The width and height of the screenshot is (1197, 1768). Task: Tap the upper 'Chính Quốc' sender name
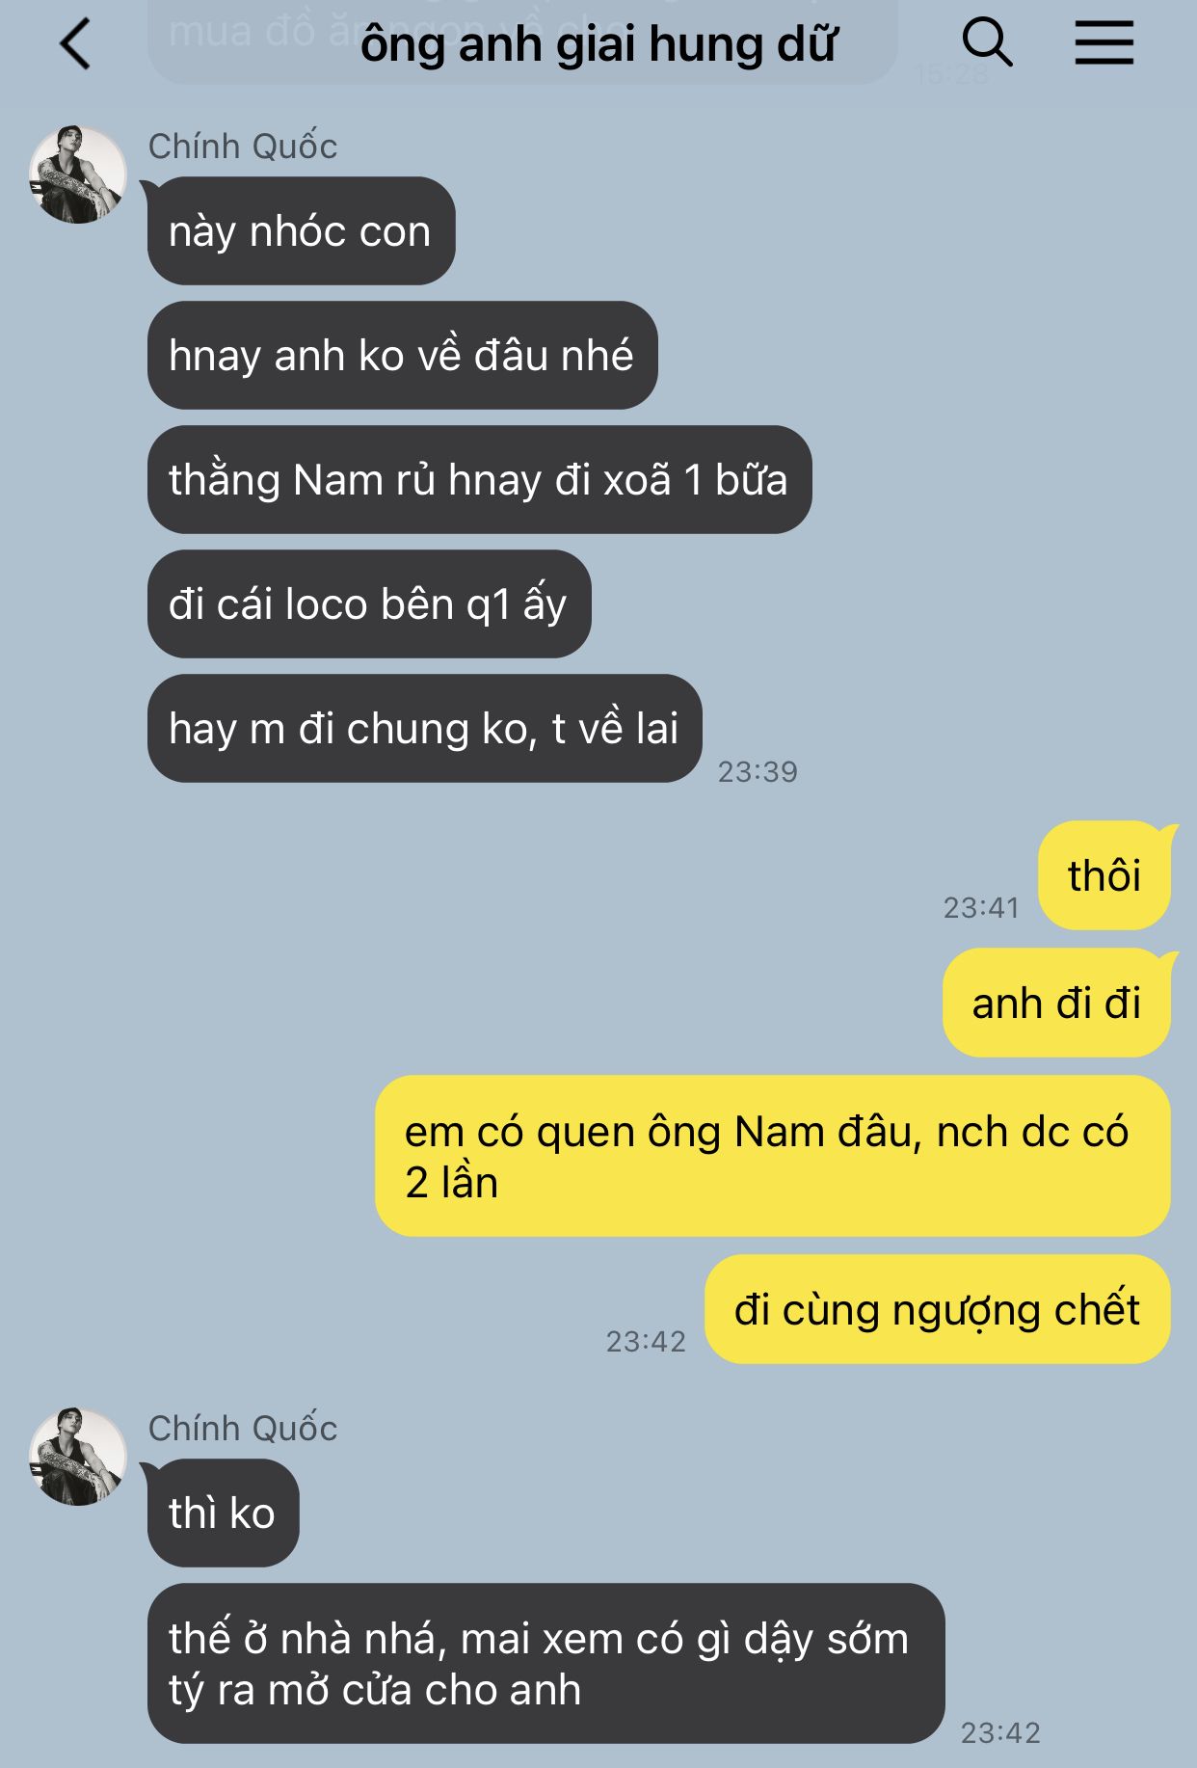(x=243, y=147)
